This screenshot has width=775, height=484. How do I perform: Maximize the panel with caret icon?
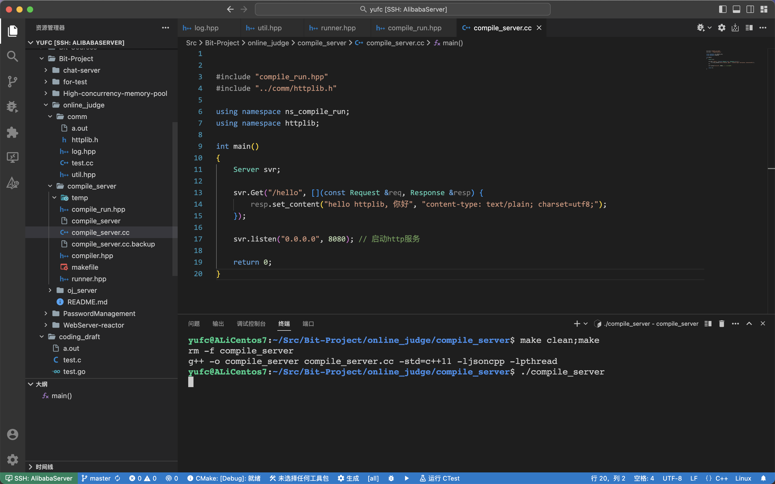click(x=749, y=324)
